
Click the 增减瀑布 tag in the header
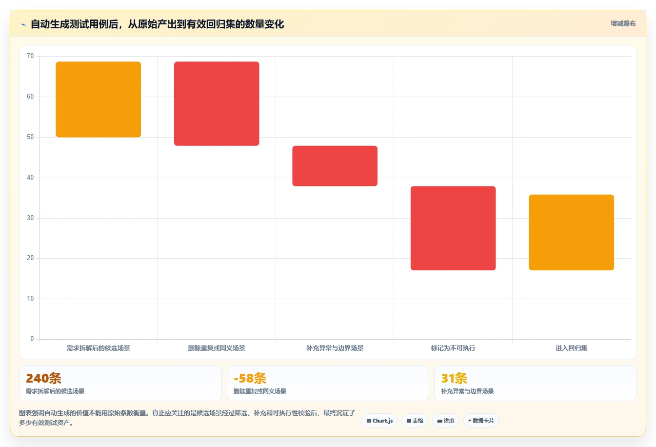(x=623, y=23)
